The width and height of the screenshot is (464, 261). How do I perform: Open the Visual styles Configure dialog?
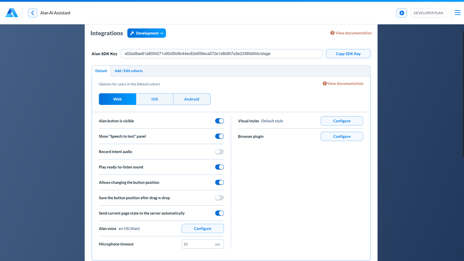341,121
